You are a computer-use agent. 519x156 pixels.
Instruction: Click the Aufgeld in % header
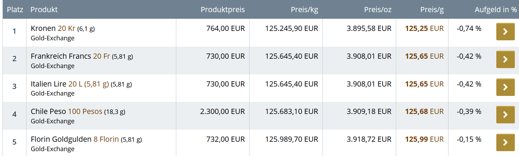click(x=496, y=10)
